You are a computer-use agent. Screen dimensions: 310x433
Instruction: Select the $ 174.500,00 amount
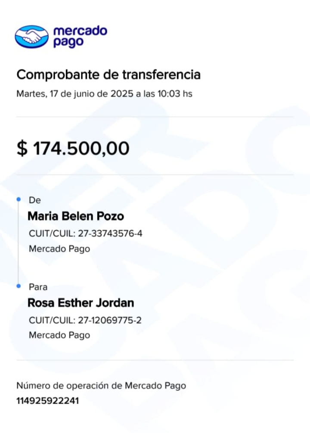coord(73,148)
